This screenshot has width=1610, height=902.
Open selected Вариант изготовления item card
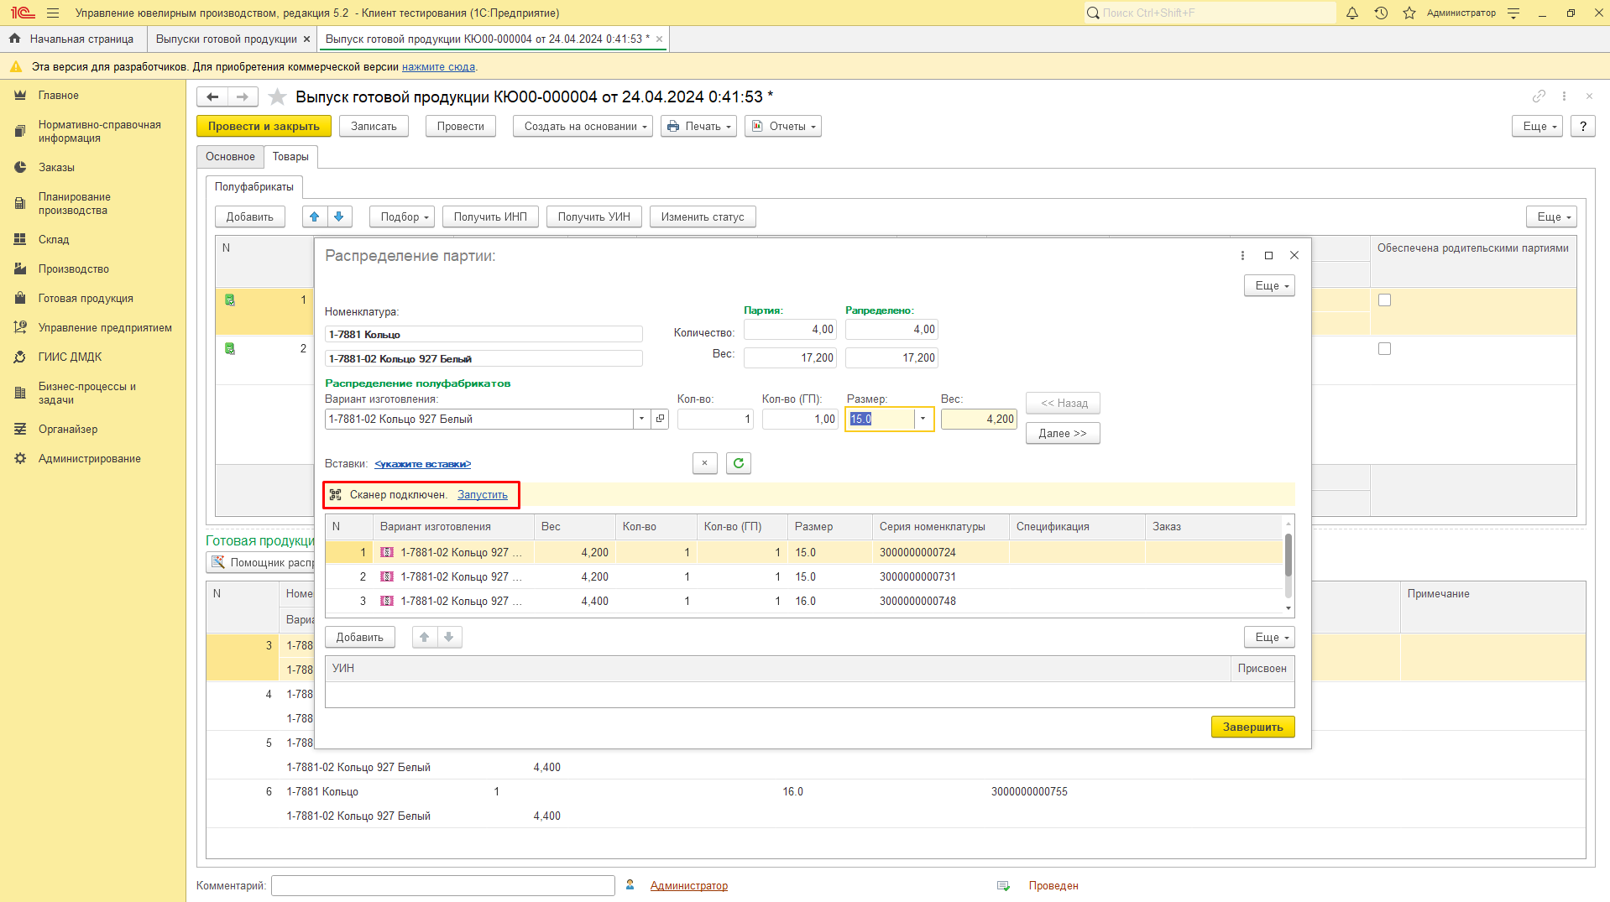[660, 419]
